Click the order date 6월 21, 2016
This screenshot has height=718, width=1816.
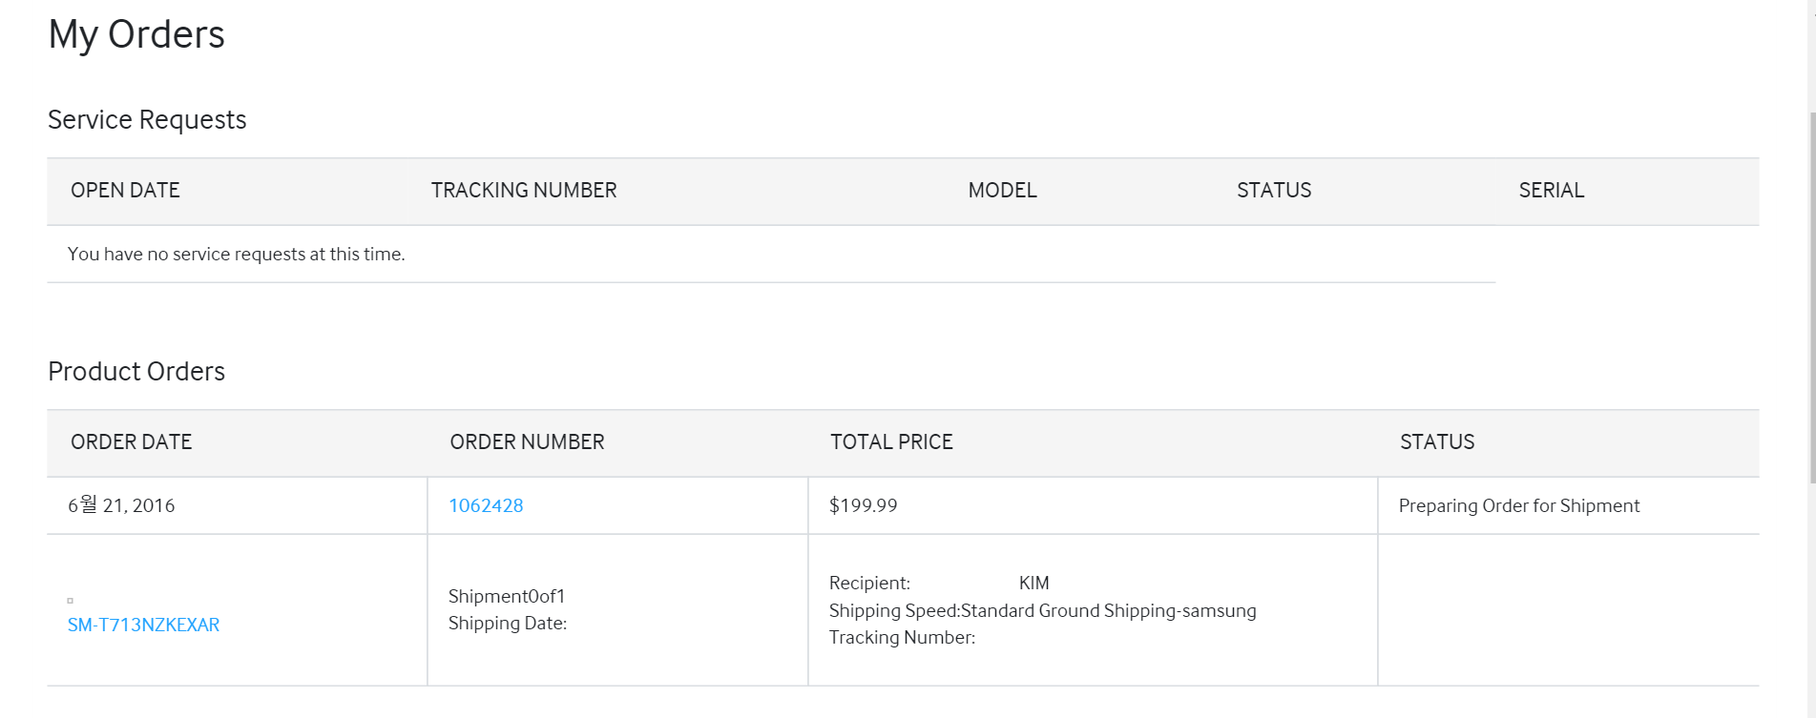point(121,505)
